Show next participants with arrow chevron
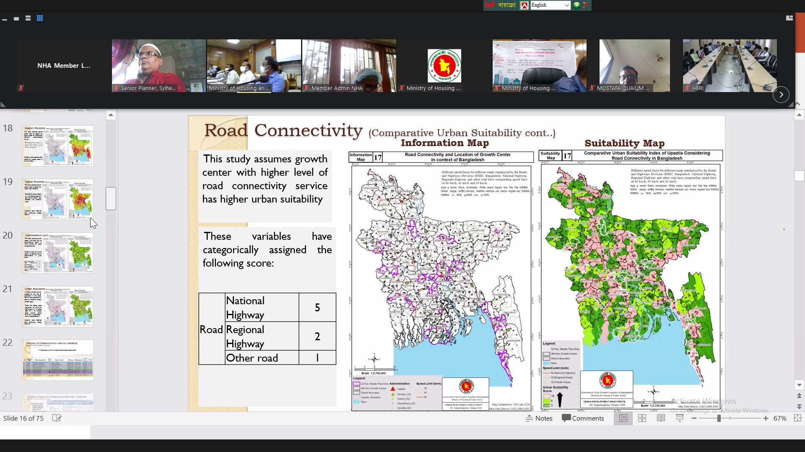 [781, 95]
